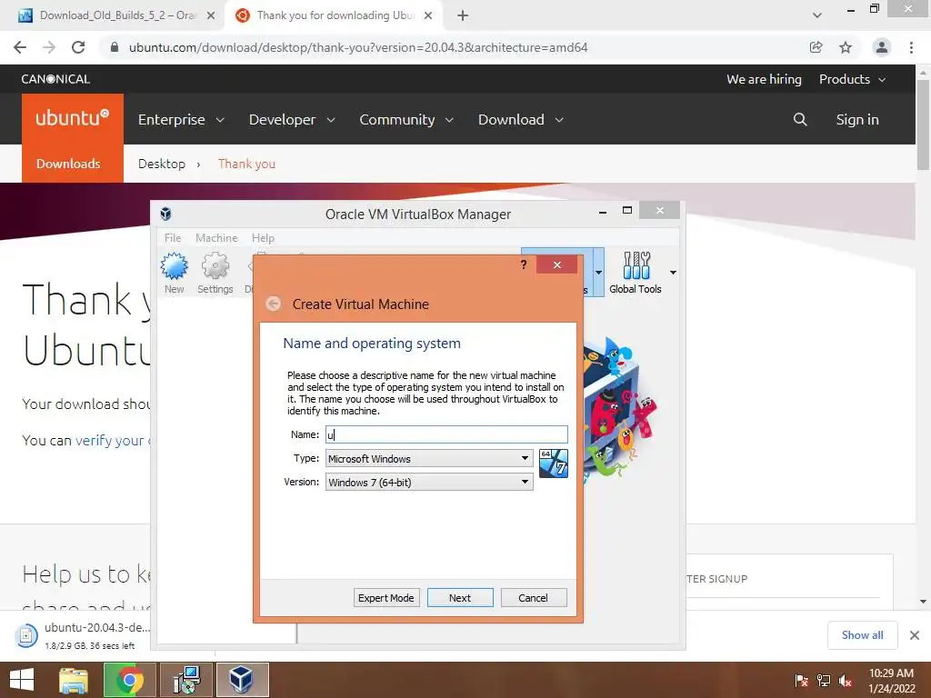This screenshot has width=931, height=698.
Task: Click Sign in on ubuntu.com
Action: click(x=857, y=119)
